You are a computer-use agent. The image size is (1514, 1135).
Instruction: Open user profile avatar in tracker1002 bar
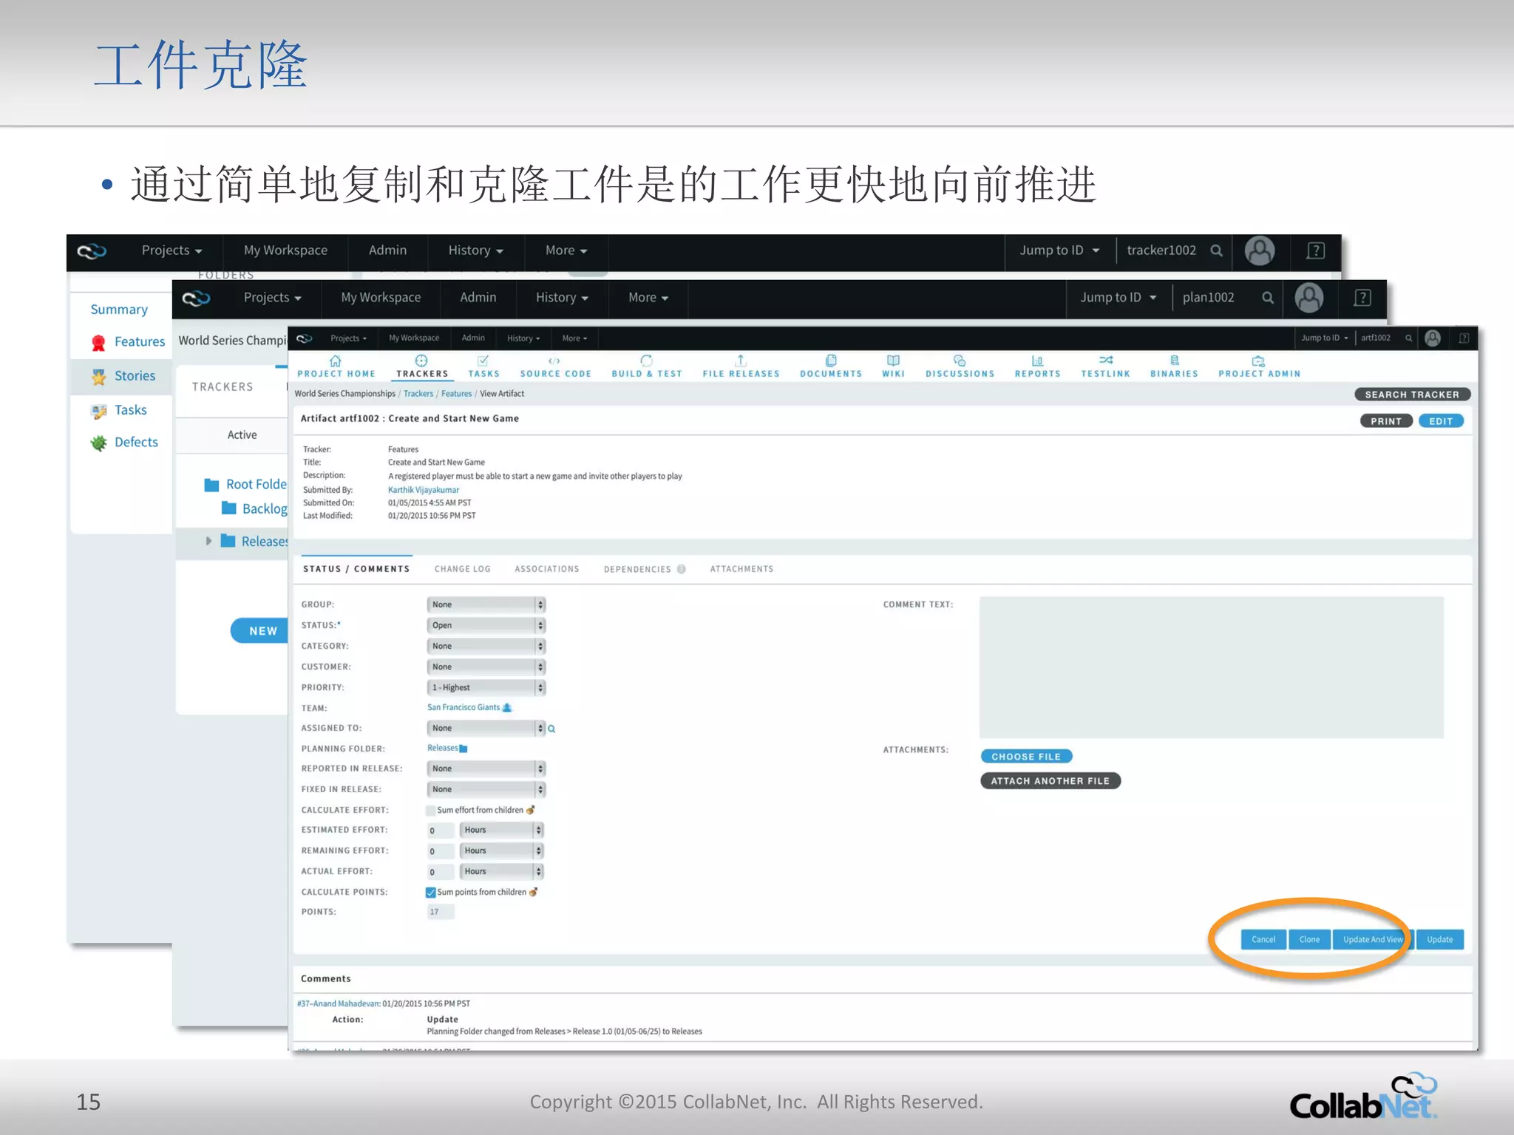click(1259, 250)
